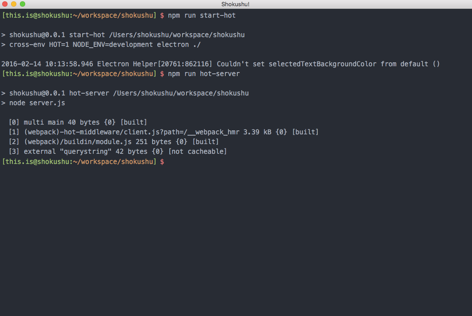Click the '[not cacheable]' status text
472x316 pixels.
click(x=198, y=152)
